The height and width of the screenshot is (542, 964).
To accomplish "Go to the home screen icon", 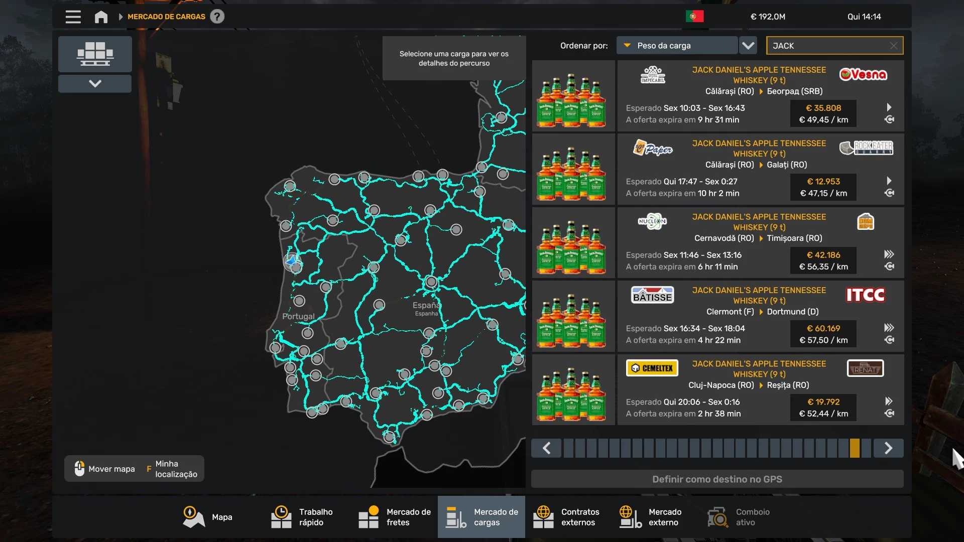I will click(x=101, y=17).
